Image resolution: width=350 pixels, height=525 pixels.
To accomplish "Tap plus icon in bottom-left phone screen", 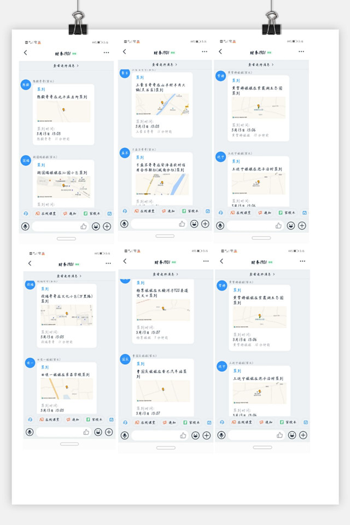I will click(109, 432).
